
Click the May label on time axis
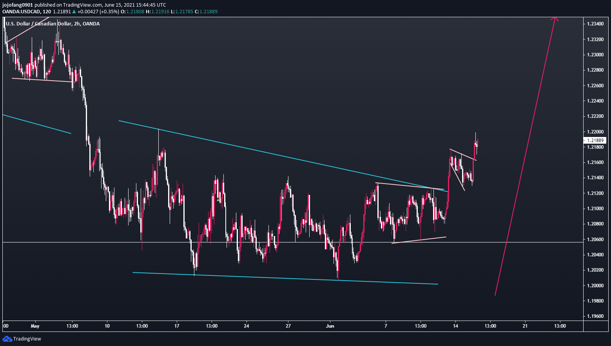35,326
